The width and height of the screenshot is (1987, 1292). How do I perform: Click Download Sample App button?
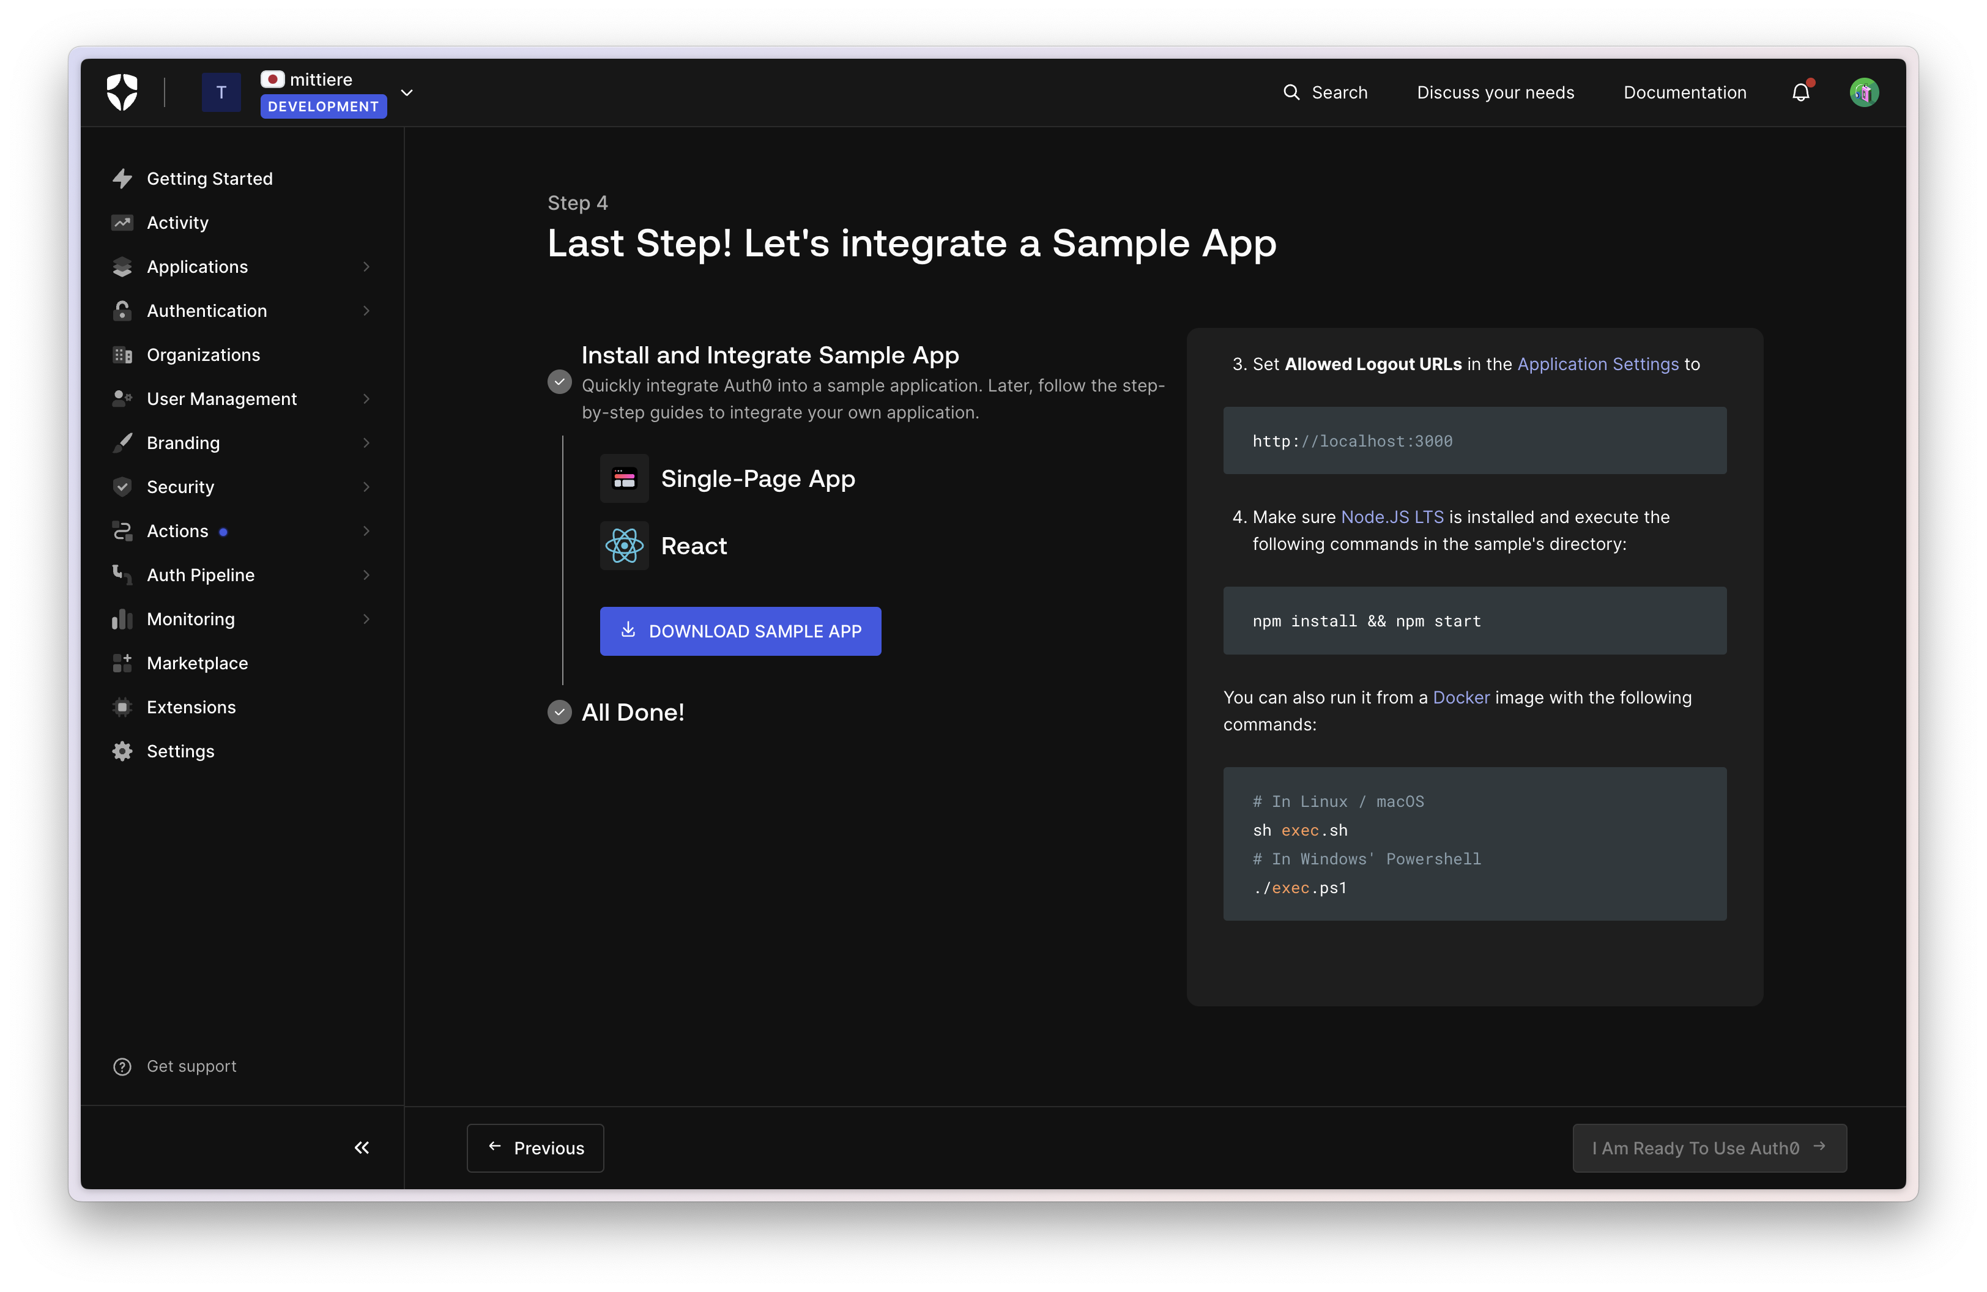pos(740,631)
